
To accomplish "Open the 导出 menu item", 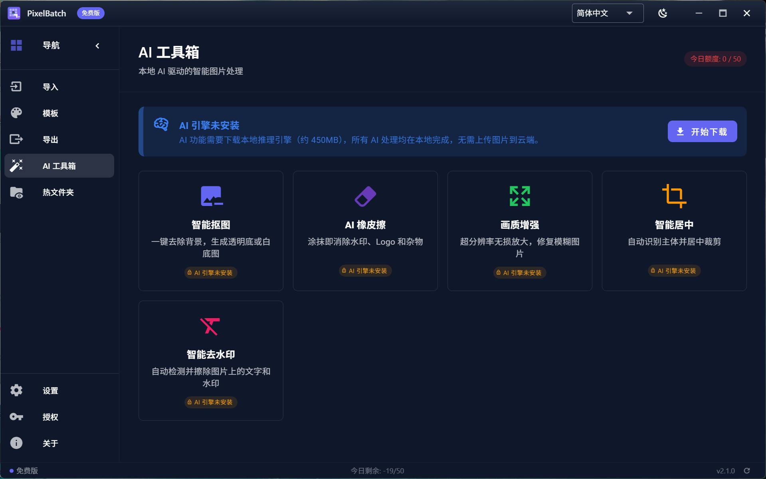I will (x=59, y=139).
